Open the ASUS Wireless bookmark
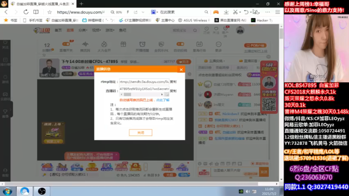Viewport: 349px width, 196px height. pyautogui.click(x=194, y=20)
